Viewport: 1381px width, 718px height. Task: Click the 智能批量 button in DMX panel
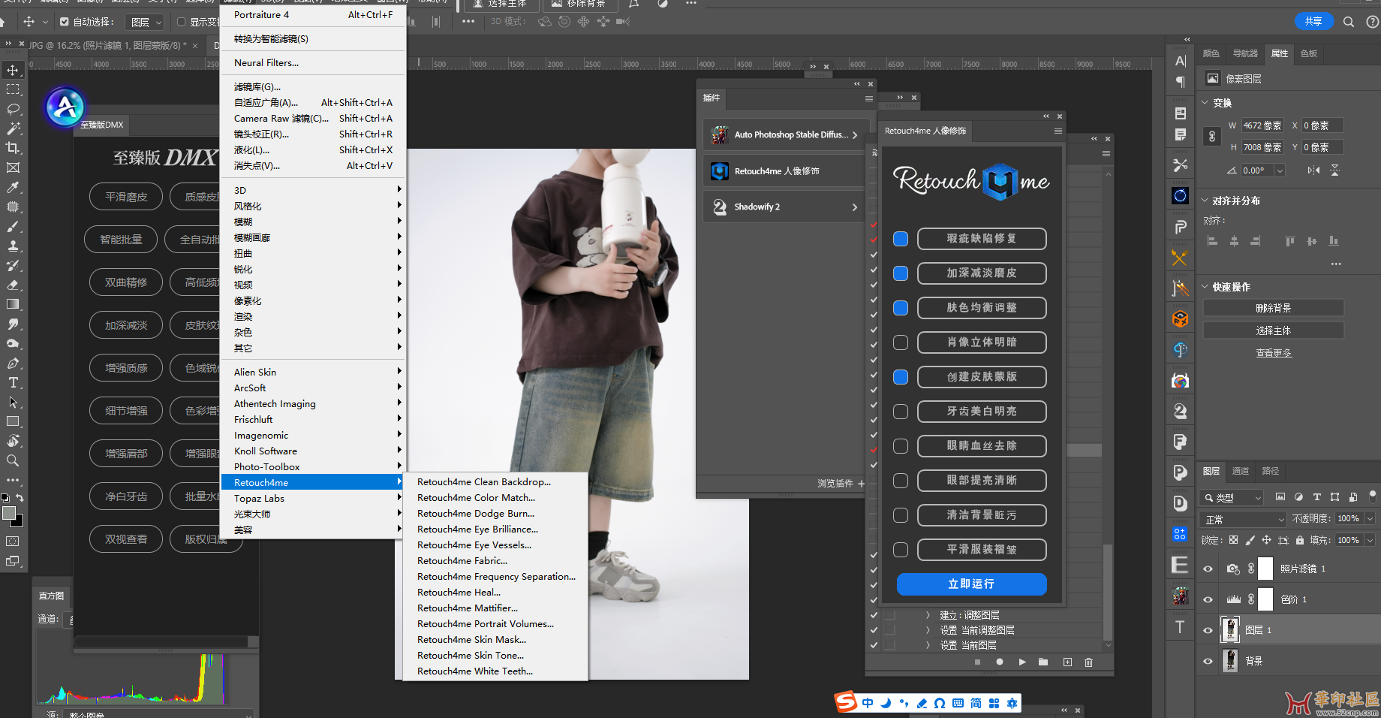click(x=121, y=240)
